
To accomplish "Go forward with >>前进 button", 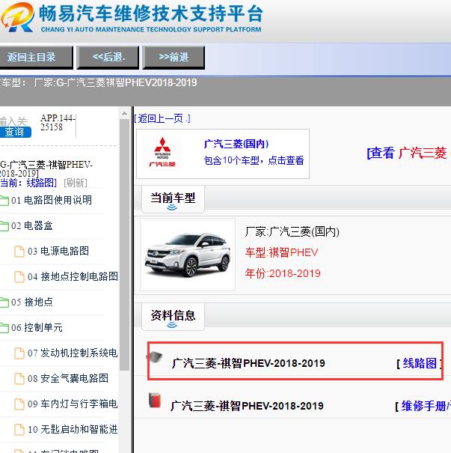I will [174, 57].
